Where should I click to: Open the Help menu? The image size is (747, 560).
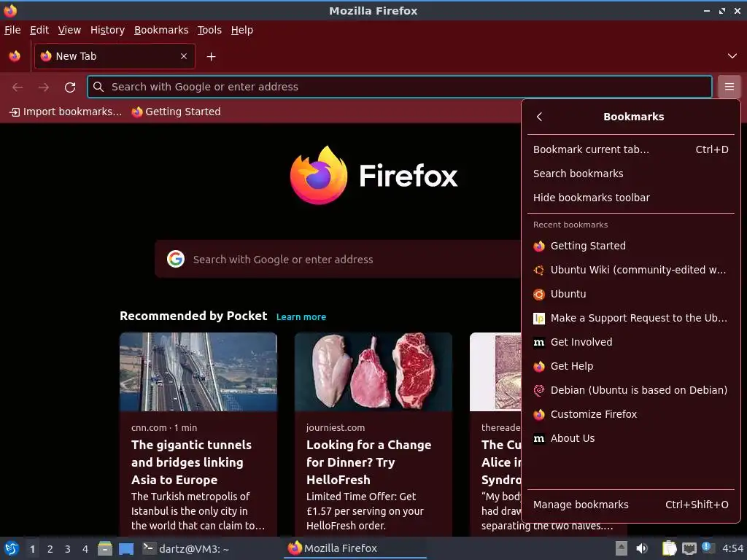pos(242,30)
